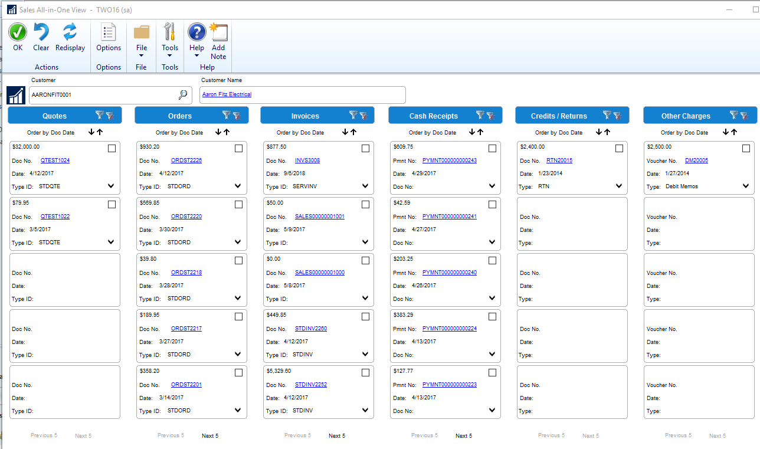760x449 pixels.
Task: Expand details for payment PYMNT000000000243
Action: [492, 186]
